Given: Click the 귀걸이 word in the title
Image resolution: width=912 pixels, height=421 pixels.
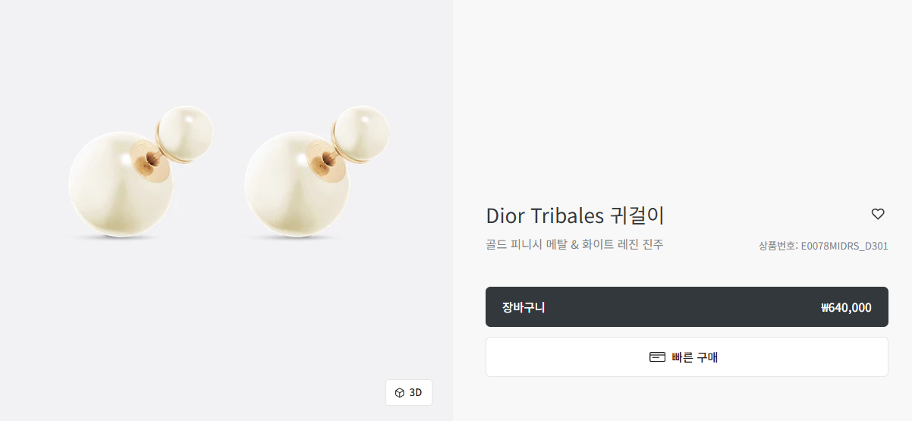Looking at the screenshot, I should [x=637, y=215].
